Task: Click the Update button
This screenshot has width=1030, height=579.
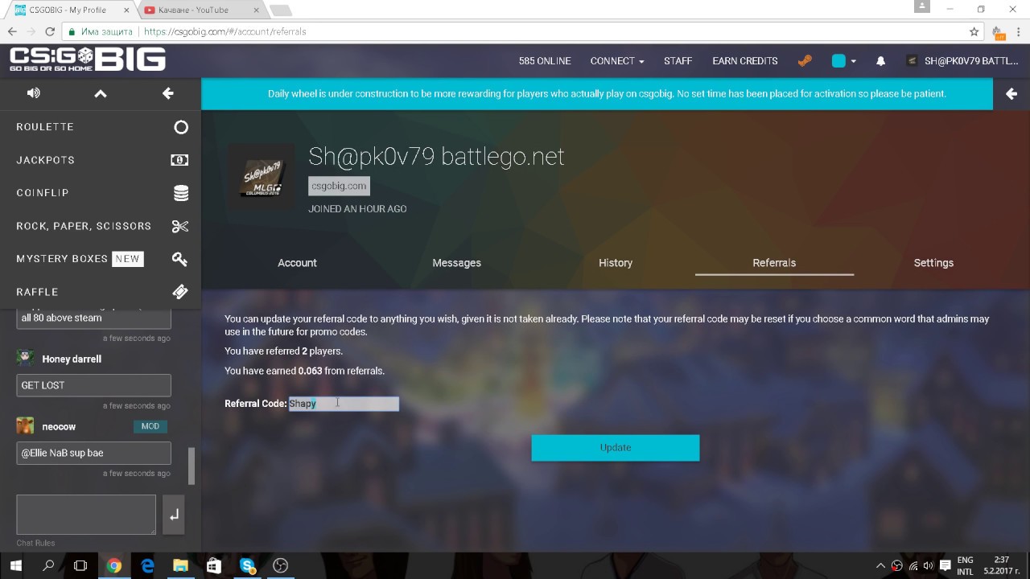Action: point(616,448)
